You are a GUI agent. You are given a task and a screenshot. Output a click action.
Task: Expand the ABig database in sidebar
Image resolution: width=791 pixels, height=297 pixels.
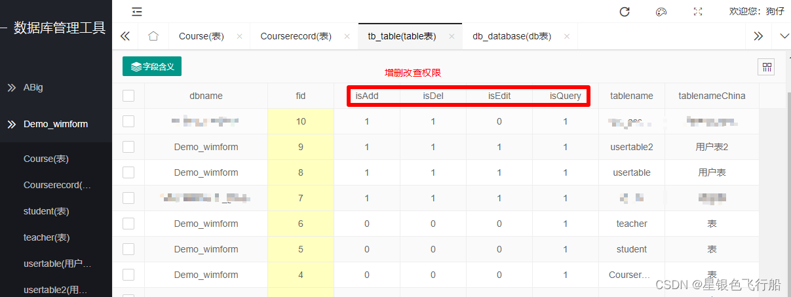pos(56,87)
